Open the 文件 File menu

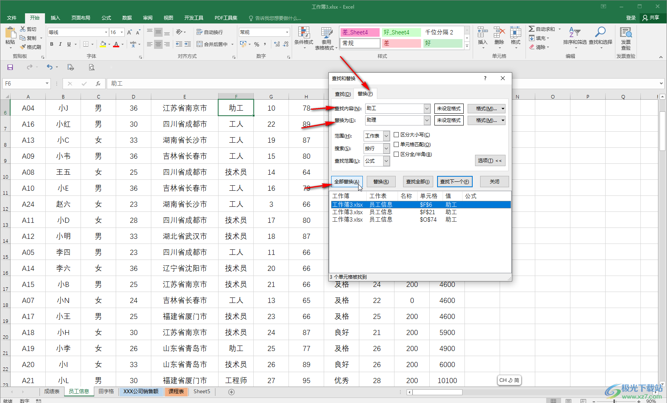point(12,18)
